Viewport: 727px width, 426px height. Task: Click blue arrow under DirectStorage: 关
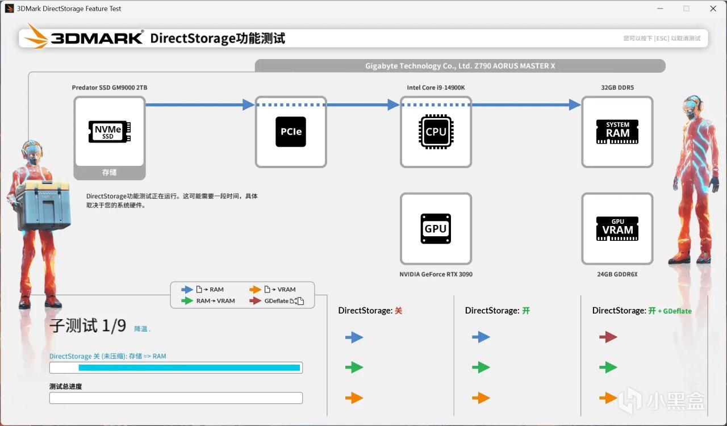click(354, 337)
